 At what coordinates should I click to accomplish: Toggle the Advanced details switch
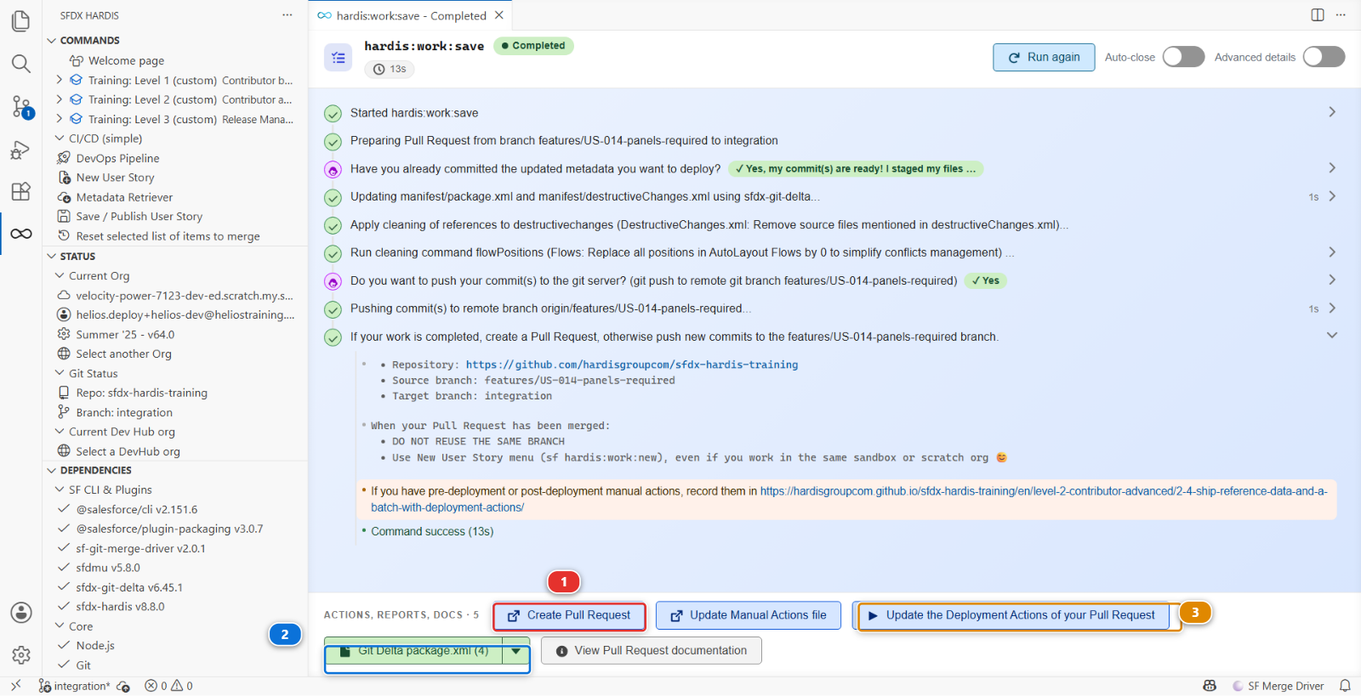click(x=1324, y=57)
